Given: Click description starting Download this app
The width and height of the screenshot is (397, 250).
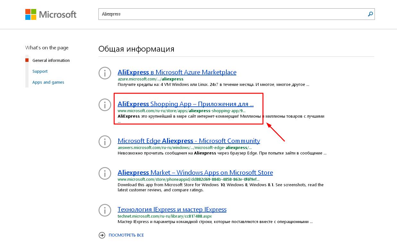Looking at the screenshot, I should [x=221, y=187].
